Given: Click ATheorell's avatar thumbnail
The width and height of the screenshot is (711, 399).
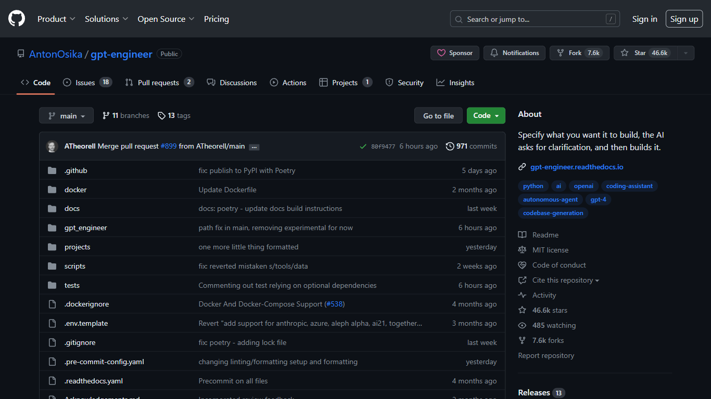Looking at the screenshot, I should (52, 147).
